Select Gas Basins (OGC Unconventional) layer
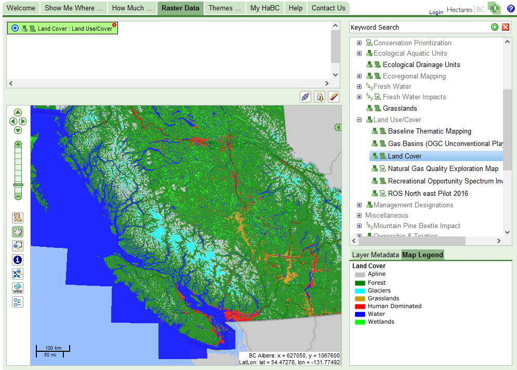Image resolution: width=517 pixels, height=370 pixels. pyautogui.click(x=445, y=144)
